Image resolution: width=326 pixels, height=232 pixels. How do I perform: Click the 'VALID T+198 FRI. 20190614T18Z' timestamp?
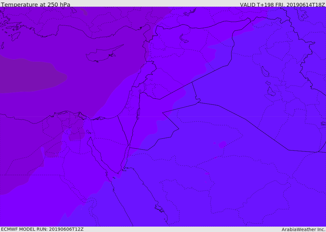[282, 4]
